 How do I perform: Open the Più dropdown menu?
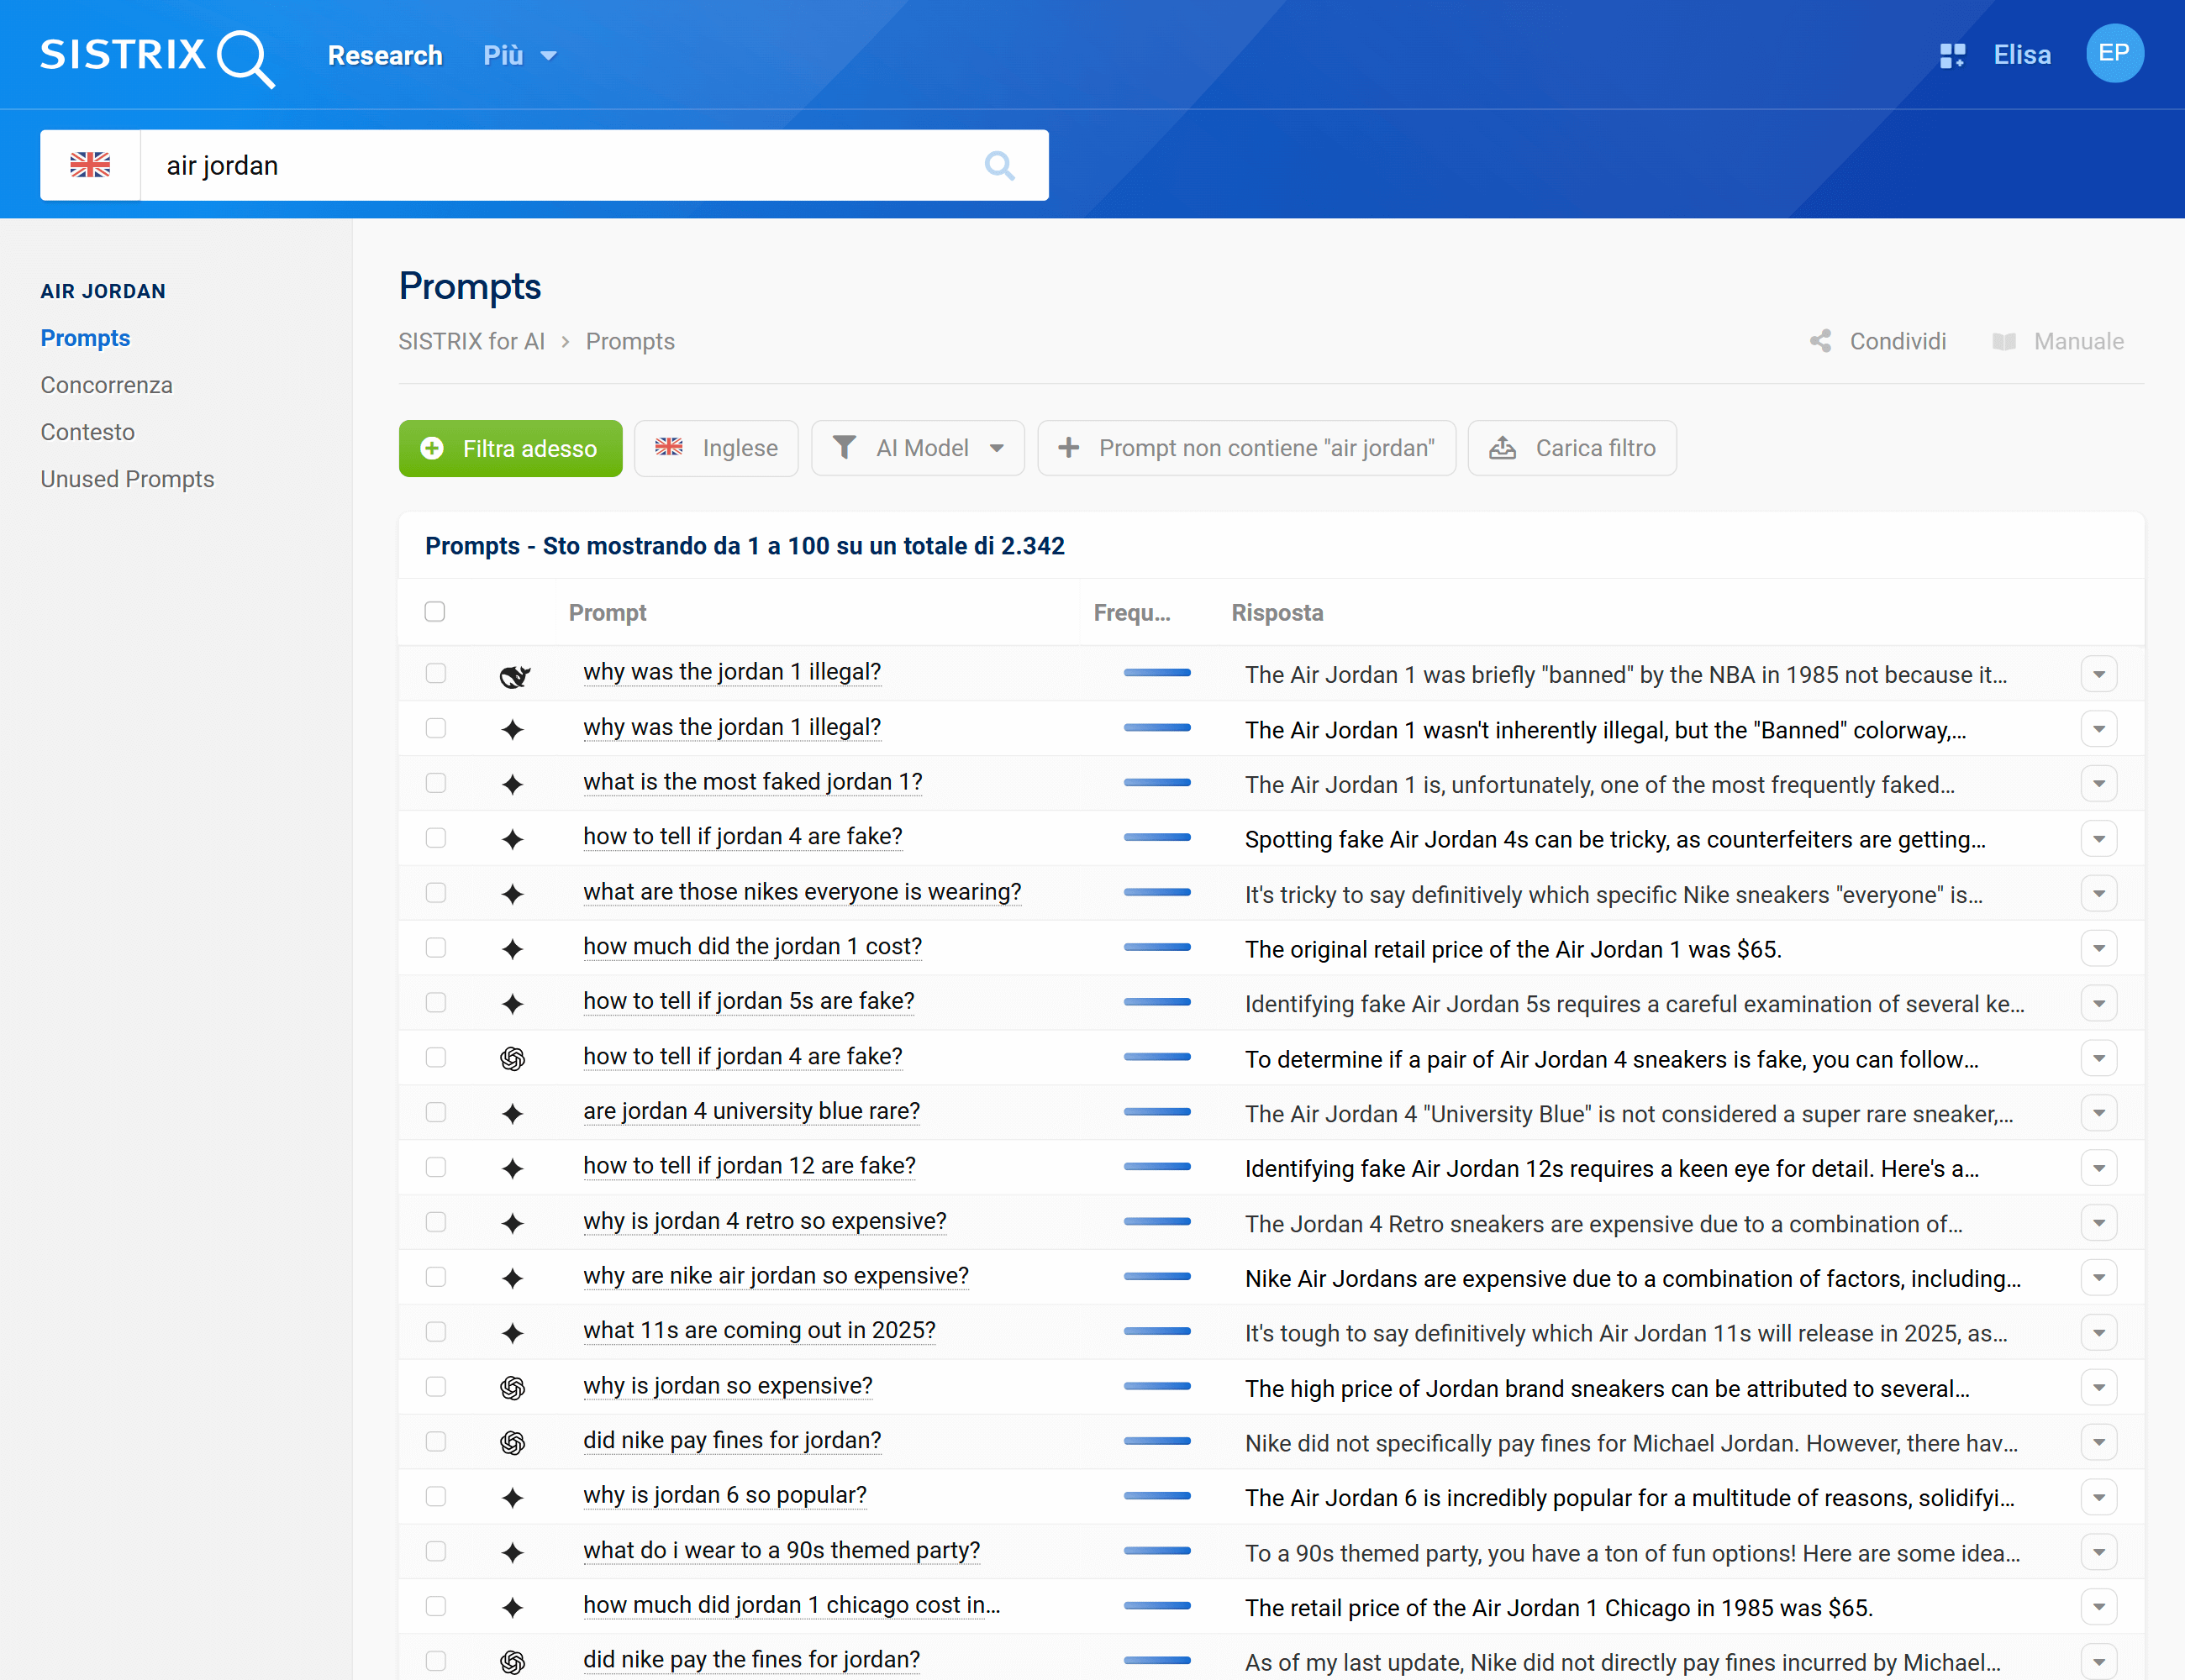(519, 55)
